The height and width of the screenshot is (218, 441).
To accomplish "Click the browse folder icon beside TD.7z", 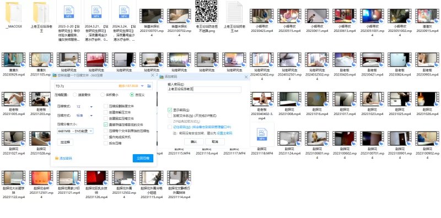I will pos(149,86).
